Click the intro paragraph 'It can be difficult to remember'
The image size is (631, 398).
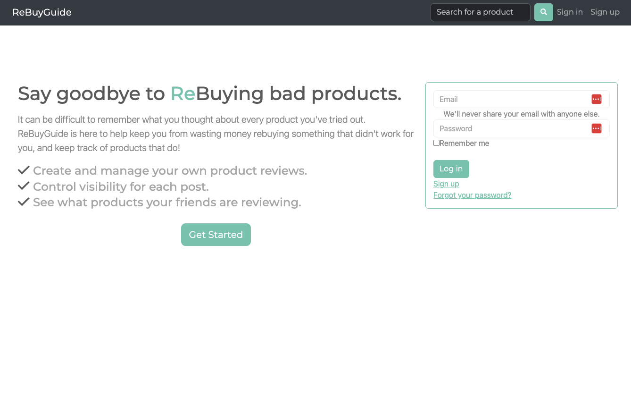216,134
